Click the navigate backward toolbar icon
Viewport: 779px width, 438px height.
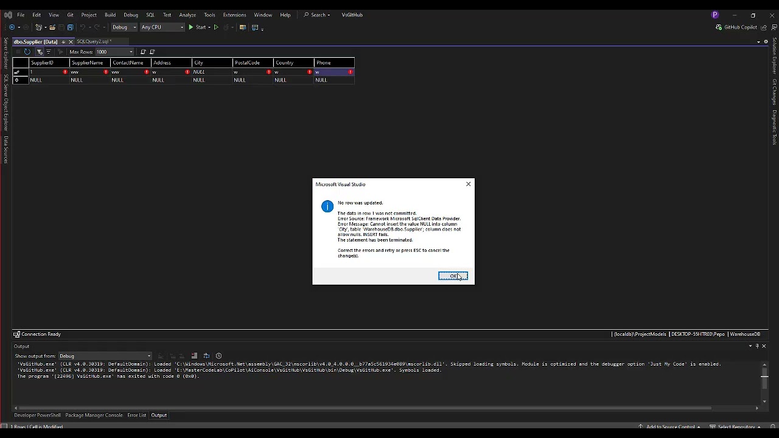[x=12, y=27]
